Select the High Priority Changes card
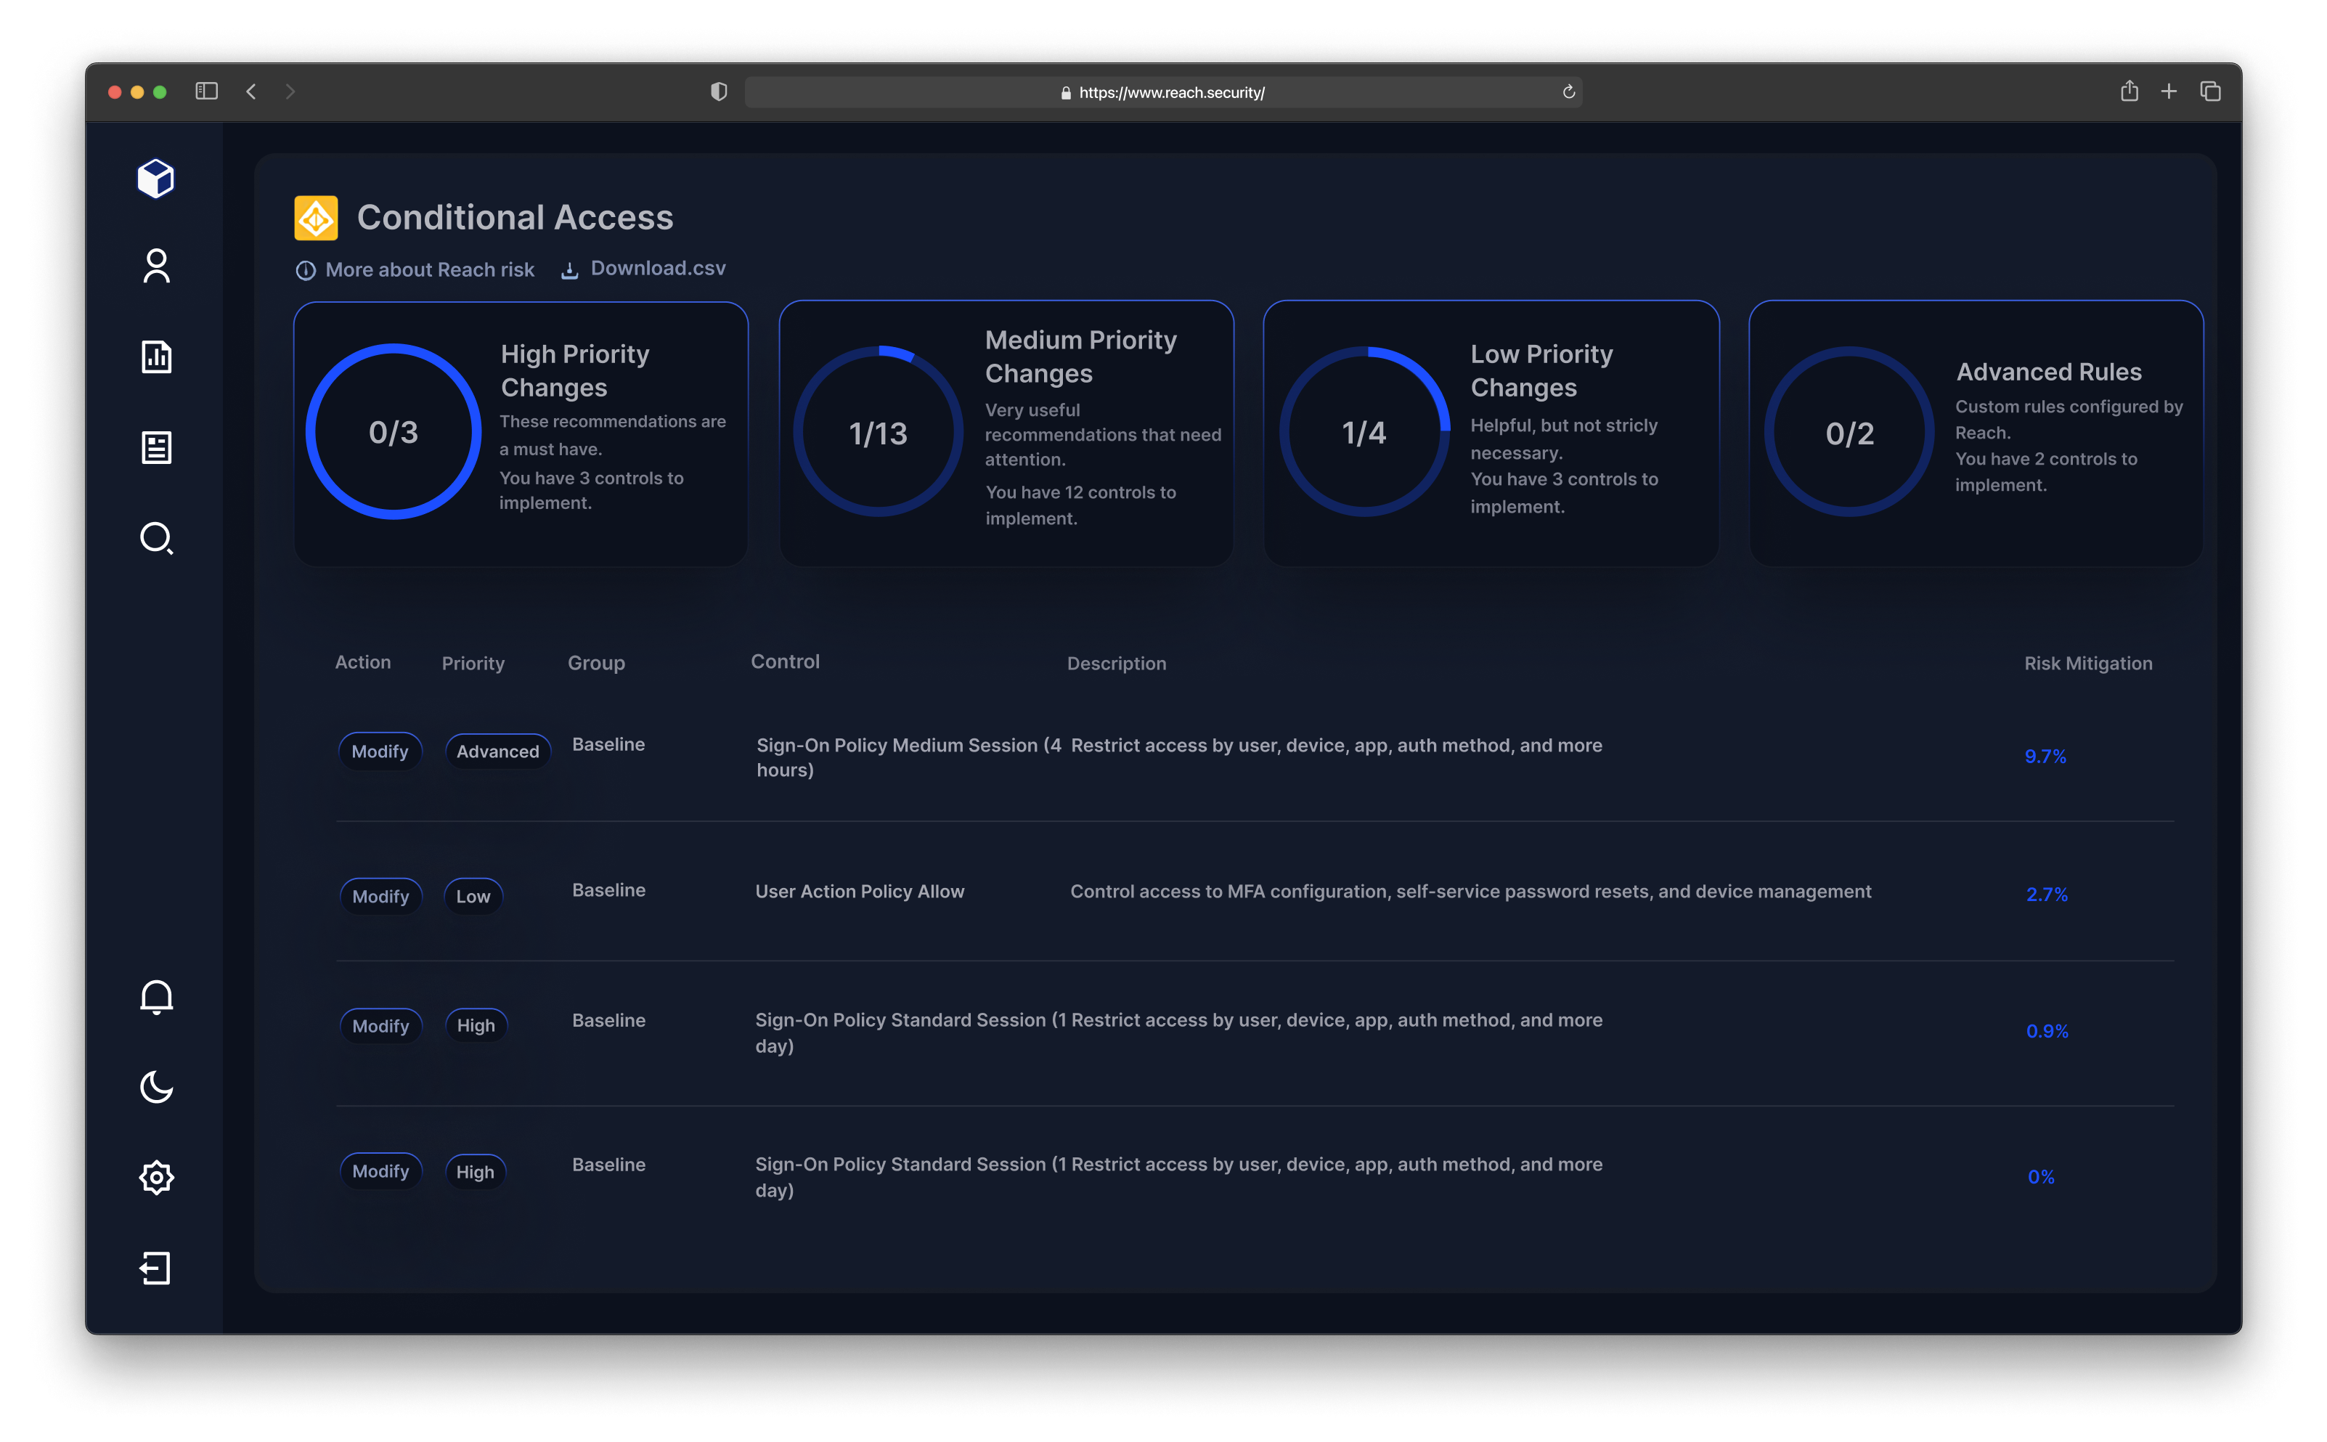 pyautogui.click(x=521, y=433)
